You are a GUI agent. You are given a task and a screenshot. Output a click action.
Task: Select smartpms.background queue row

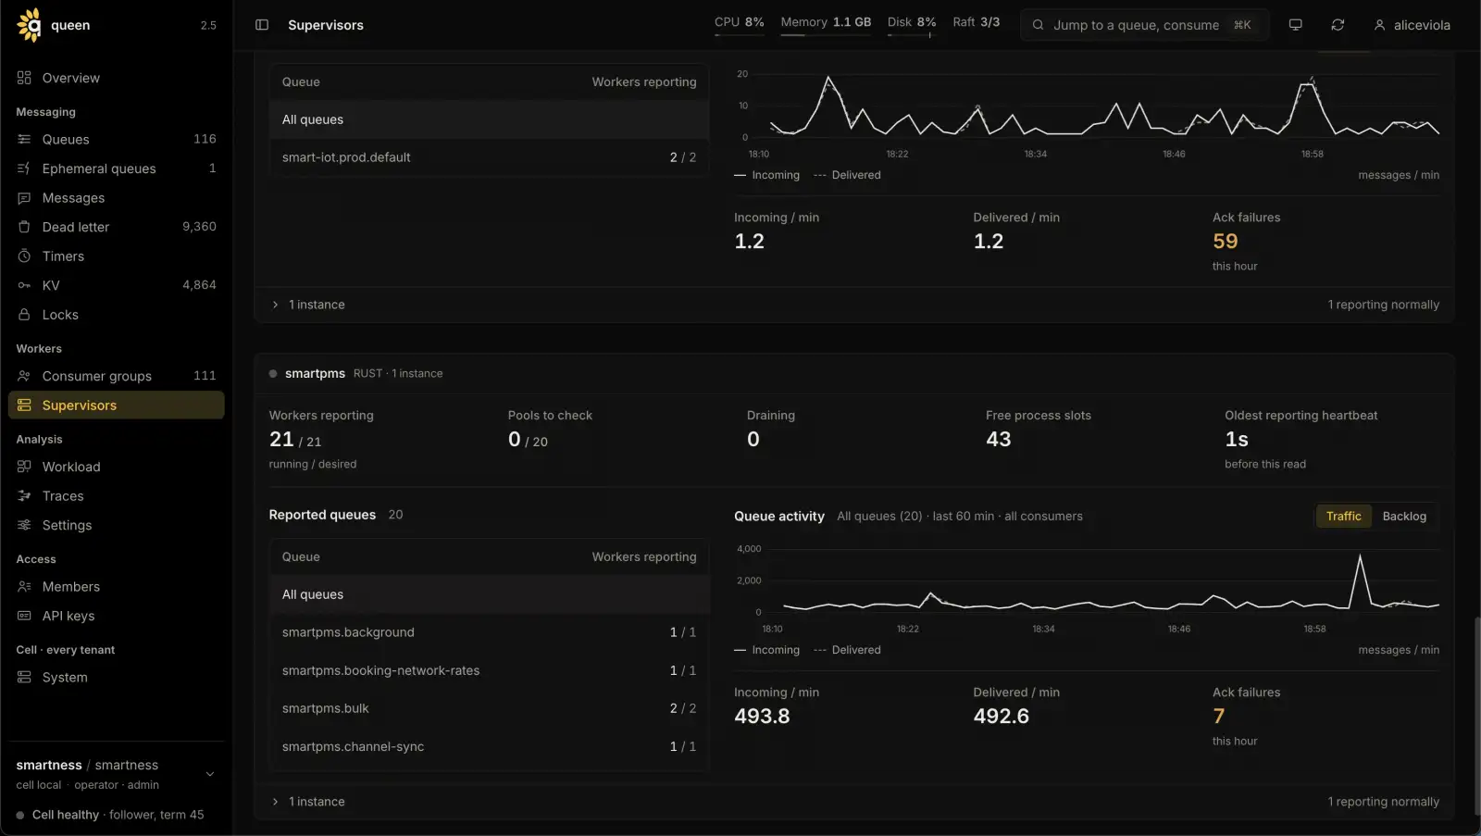click(x=489, y=632)
